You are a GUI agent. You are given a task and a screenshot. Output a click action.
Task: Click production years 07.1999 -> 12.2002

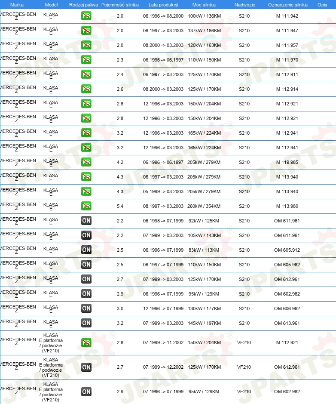click(x=163, y=367)
